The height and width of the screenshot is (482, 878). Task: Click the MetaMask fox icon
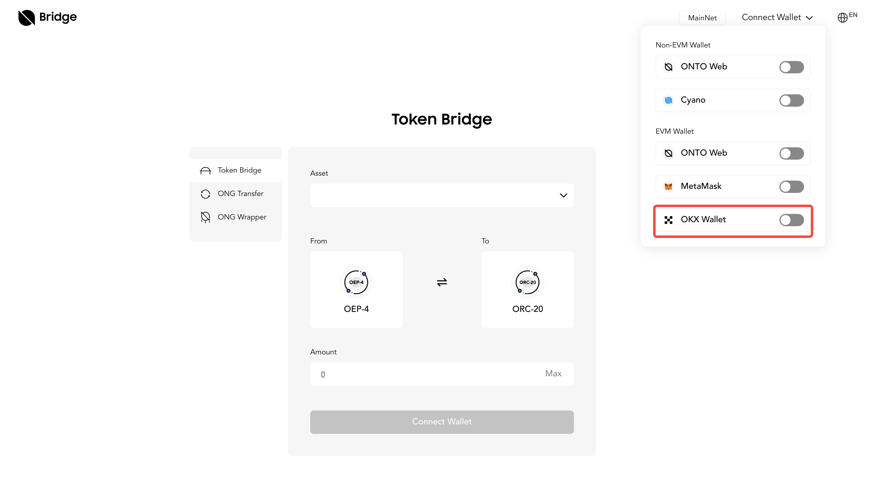669,186
